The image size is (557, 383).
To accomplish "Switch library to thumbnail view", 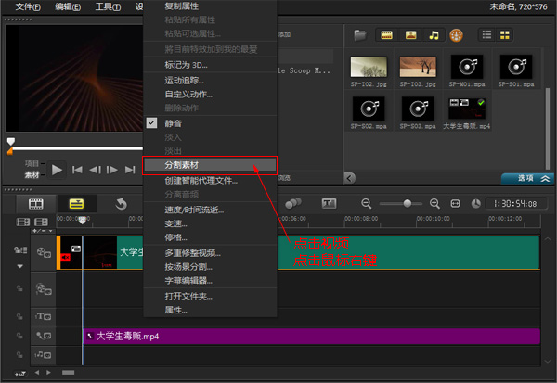I will click(x=504, y=35).
